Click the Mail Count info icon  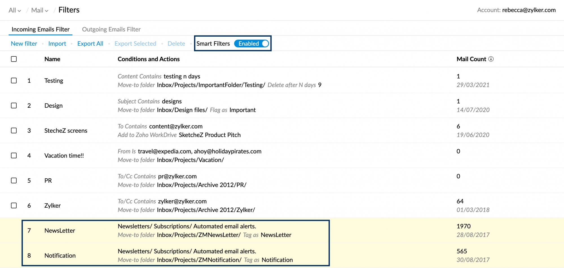pyautogui.click(x=491, y=59)
